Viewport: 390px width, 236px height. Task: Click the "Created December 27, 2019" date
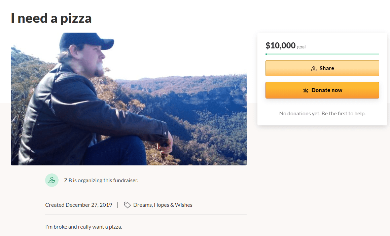78,205
